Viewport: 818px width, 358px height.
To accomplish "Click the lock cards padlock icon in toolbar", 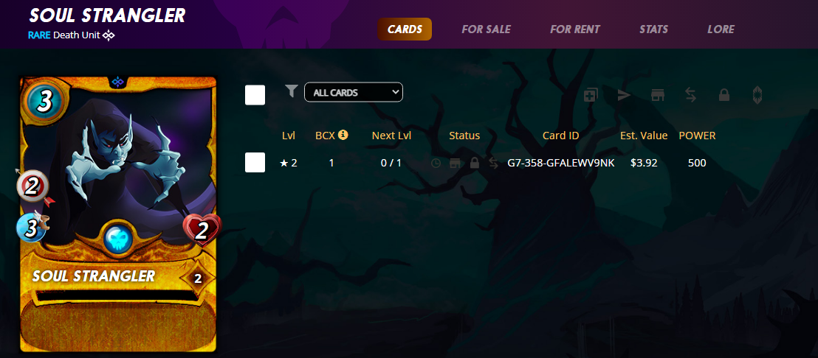I will point(724,95).
